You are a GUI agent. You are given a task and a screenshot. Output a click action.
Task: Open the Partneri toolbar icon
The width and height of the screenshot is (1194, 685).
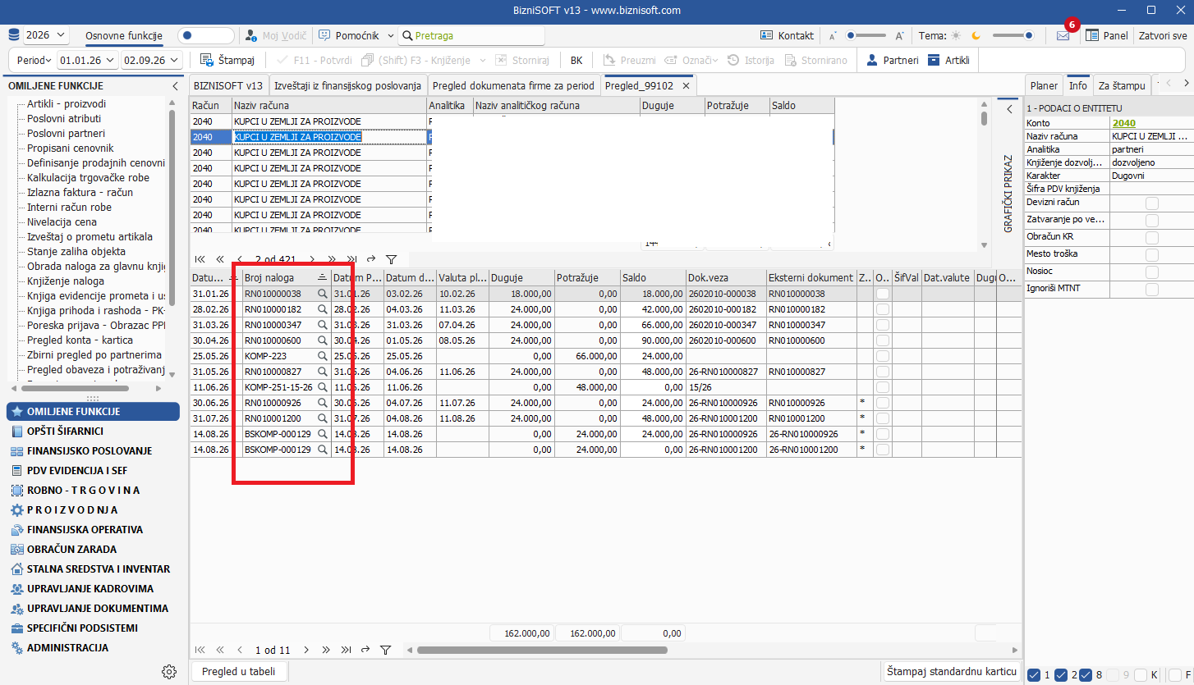tap(871, 60)
